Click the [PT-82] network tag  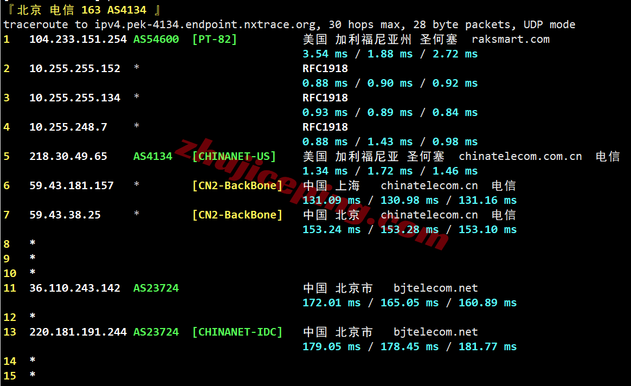(214, 40)
